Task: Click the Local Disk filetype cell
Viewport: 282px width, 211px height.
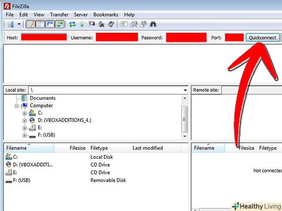Action: [x=101, y=157]
